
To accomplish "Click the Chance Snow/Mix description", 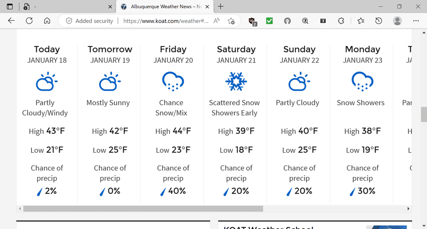I will pyautogui.click(x=171, y=108).
